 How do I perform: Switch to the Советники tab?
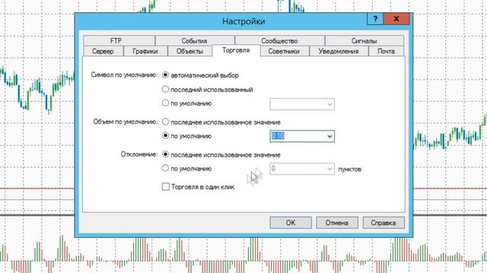(284, 51)
